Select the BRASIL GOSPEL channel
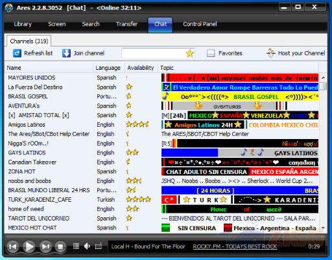The height and width of the screenshot is (260, 332). [28, 96]
